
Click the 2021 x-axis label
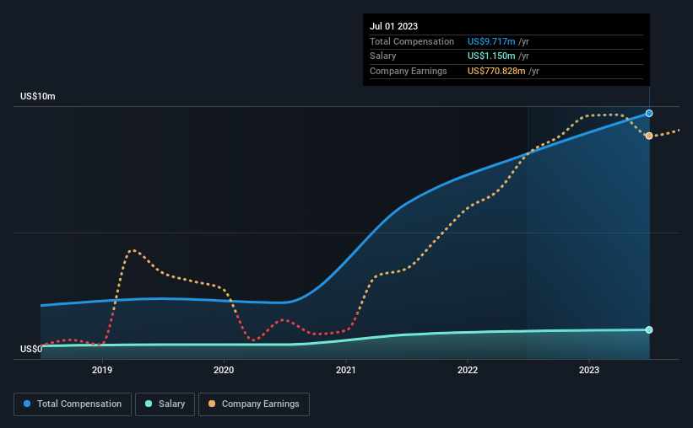(x=345, y=370)
